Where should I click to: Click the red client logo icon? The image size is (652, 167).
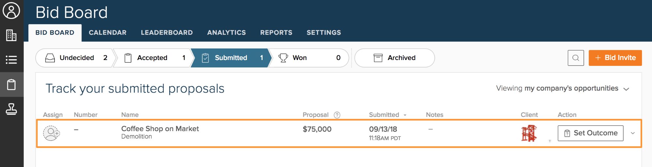(529, 133)
